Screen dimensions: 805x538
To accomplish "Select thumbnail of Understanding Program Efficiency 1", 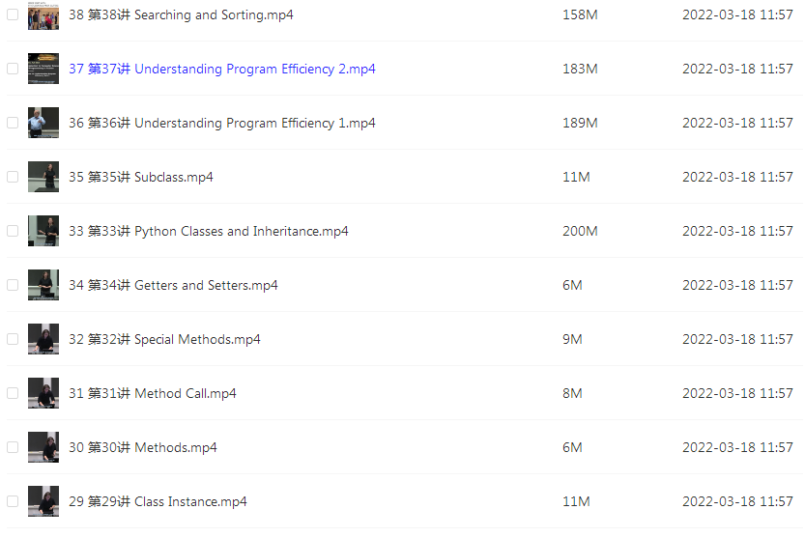I will tap(43, 123).
